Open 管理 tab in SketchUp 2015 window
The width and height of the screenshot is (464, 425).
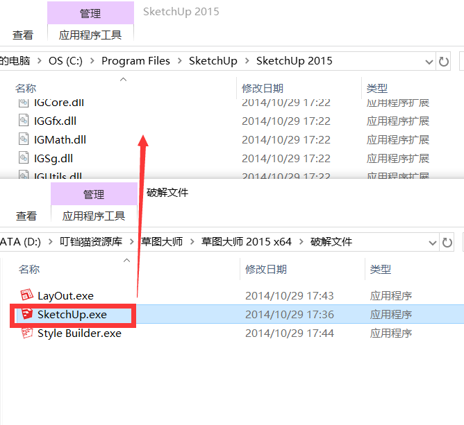(x=90, y=13)
